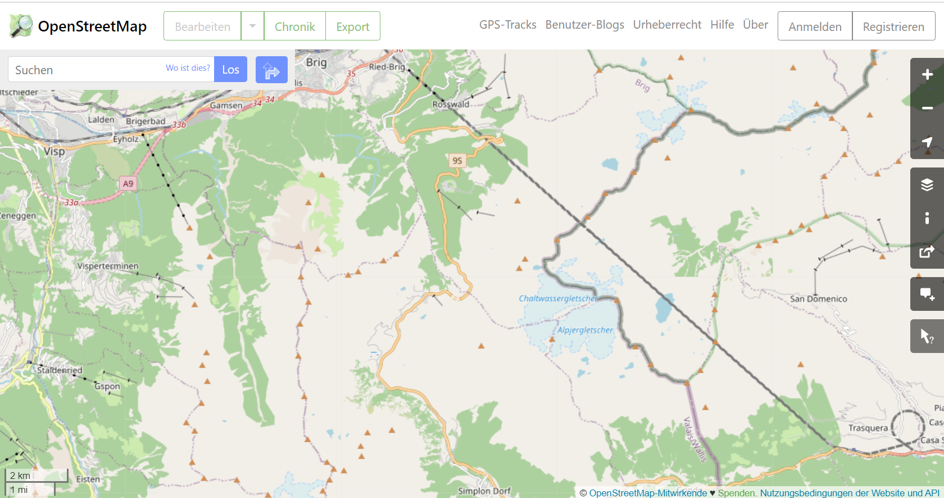The width and height of the screenshot is (944, 498).
Task: Click the Lalden place label
Action: tap(101, 120)
